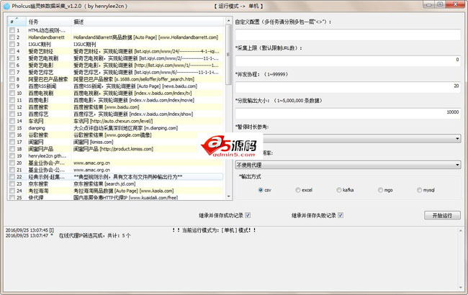Tick the 京东搜索 task checkbox
Viewport: 468px width, 295px height.
coord(12,183)
